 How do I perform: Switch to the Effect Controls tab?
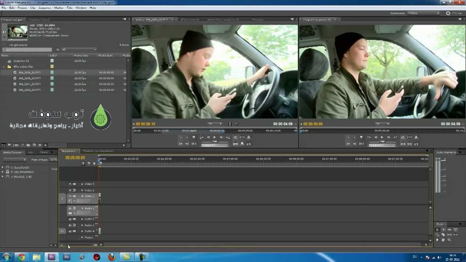coord(189,19)
